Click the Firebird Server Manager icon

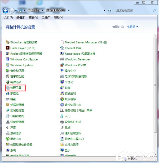point(62,42)
